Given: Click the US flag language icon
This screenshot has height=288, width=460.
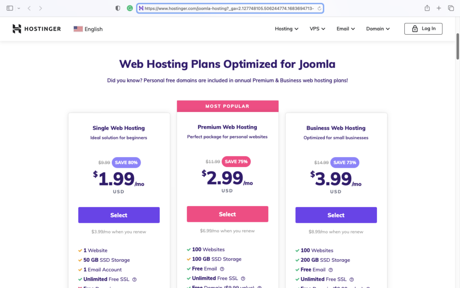Looking at the screenshot, I should pos(78,29).
